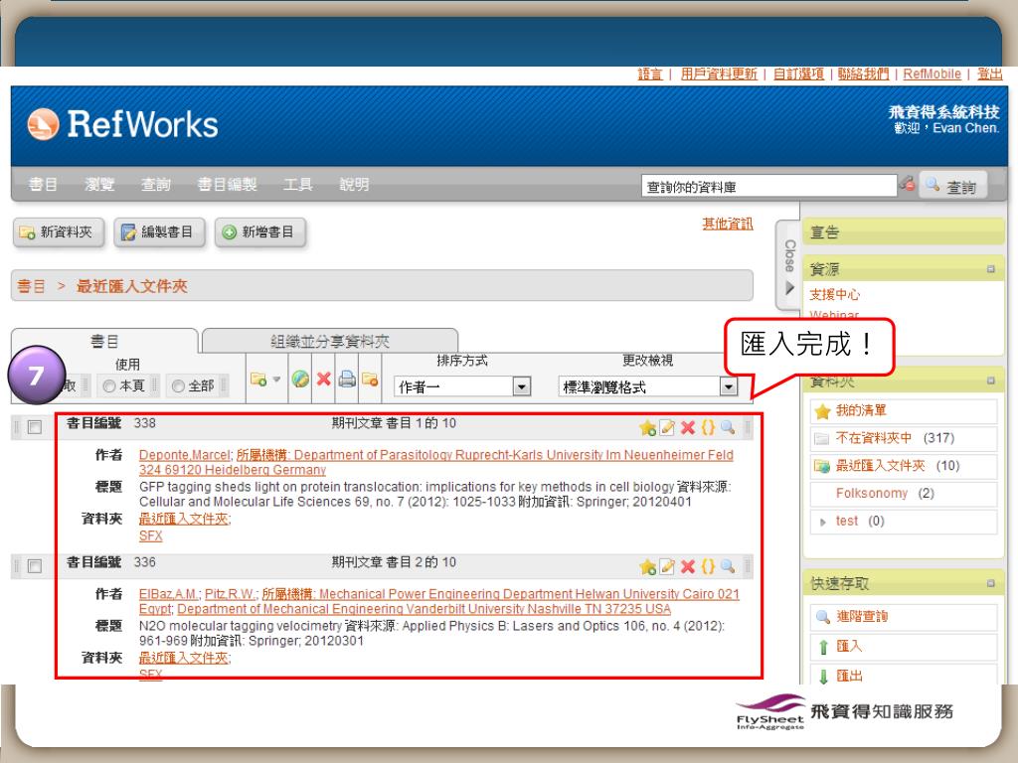Open 書目編製 menu
Image resolution: width=1018 pixels, height=763 pixels.
point(227,184)
